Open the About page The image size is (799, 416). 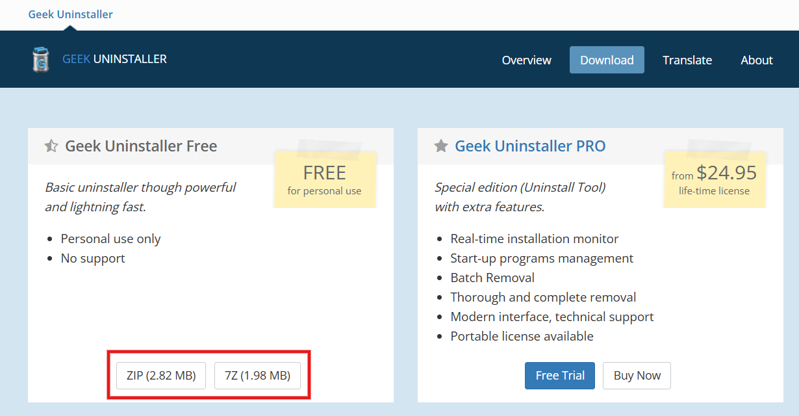pos(756,60)
